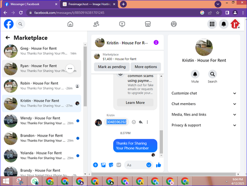Open the nine-dot Menu grid icon
Image resolution: width=247 pixels, height=186 pixels.
click(x=212, y=24)
